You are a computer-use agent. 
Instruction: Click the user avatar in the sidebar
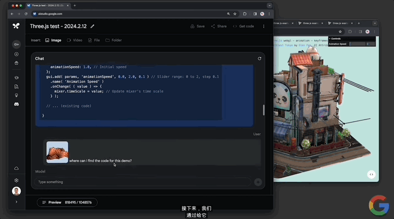click(17, 191)
